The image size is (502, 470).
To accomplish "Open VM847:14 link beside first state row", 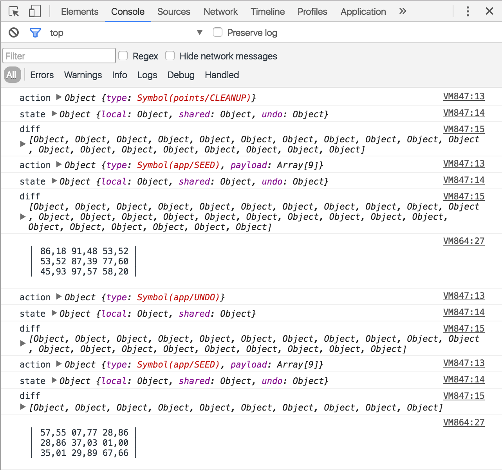I will coord(464,113).
